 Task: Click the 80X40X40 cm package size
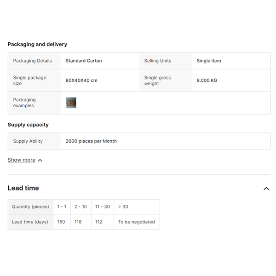pos(81,80)
